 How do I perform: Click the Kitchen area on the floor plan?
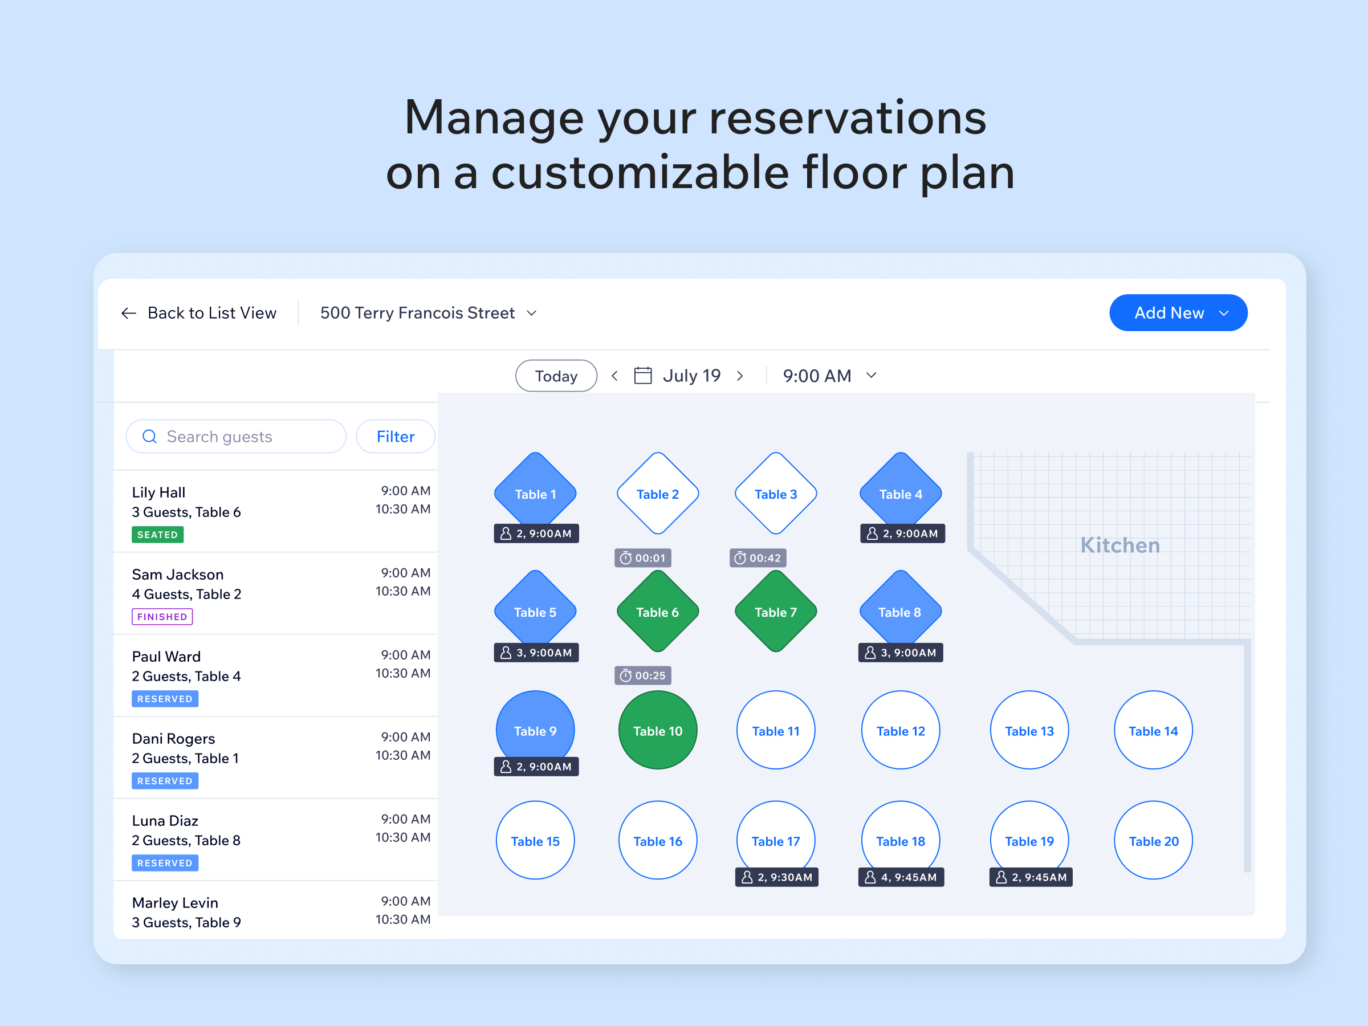pyautogui.click(x=1119, y=545)
